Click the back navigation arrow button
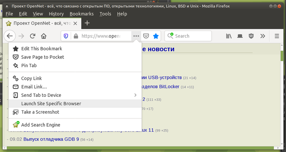Viewport: 286px width, 152px height. pos(10,36)
